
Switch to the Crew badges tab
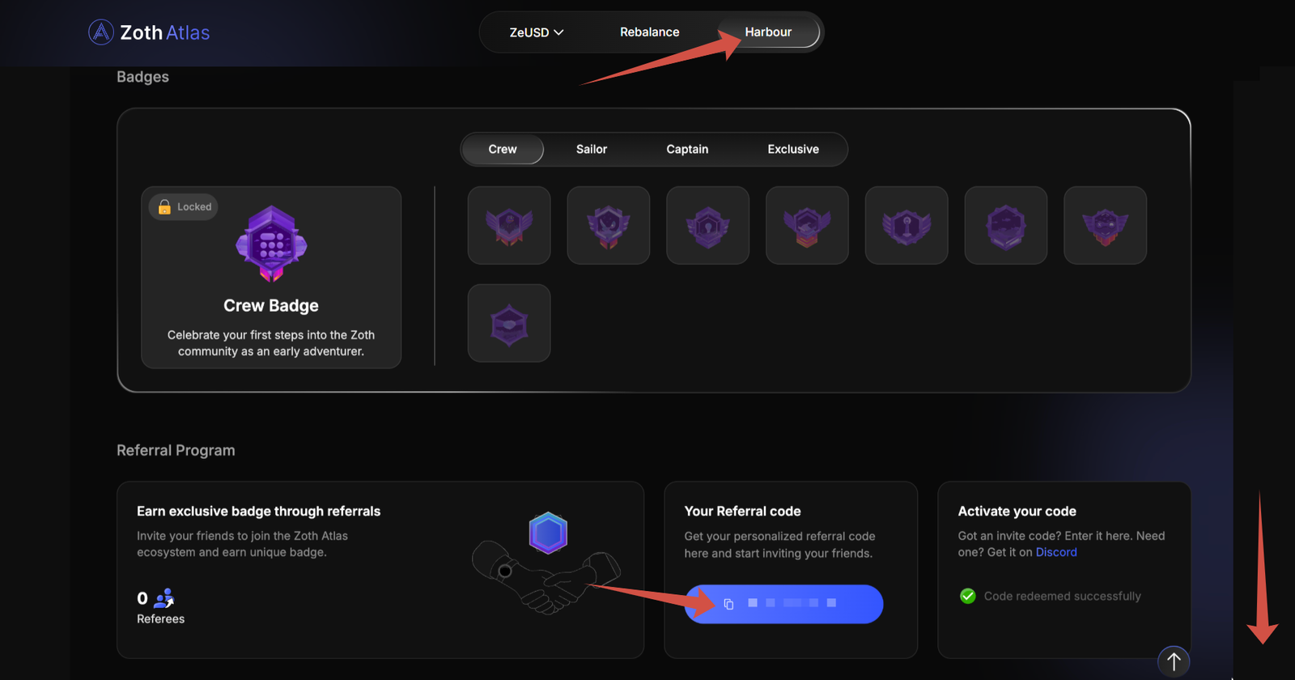[502, 149]
